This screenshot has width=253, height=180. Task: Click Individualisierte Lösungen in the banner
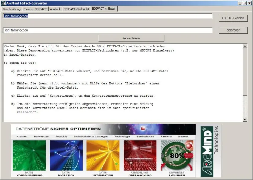[91, 137]
